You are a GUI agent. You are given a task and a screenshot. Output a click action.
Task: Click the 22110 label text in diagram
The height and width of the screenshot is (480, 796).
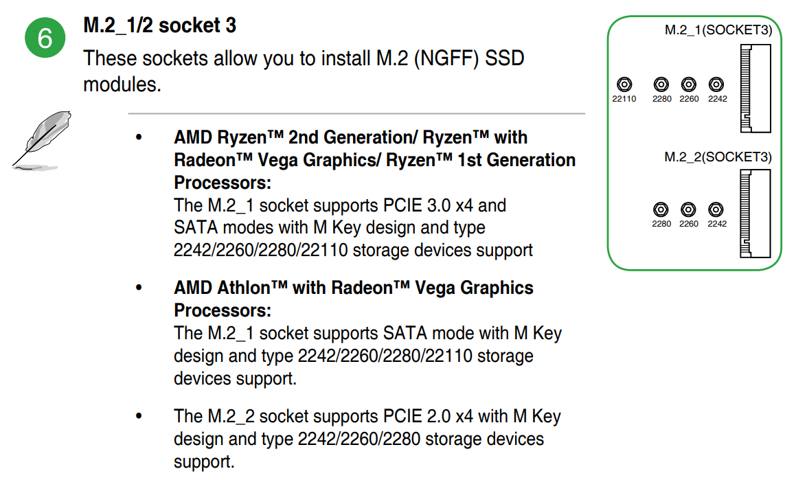624,99
